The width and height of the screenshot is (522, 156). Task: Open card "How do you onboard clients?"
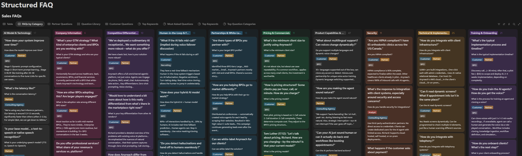click(x=493, y=148)
